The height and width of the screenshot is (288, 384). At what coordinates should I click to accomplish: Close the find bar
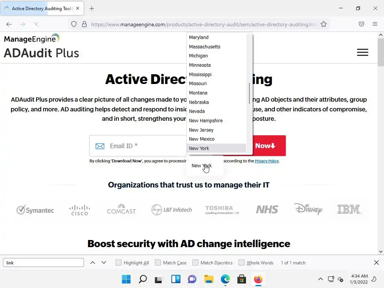tap(376, 263)
